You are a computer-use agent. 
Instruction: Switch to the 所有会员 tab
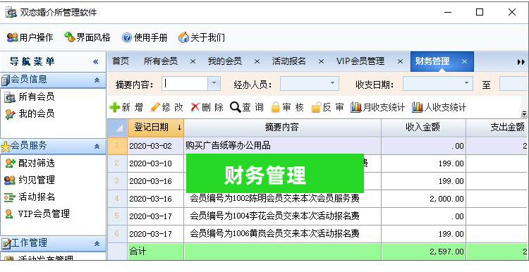coord(161,62)
